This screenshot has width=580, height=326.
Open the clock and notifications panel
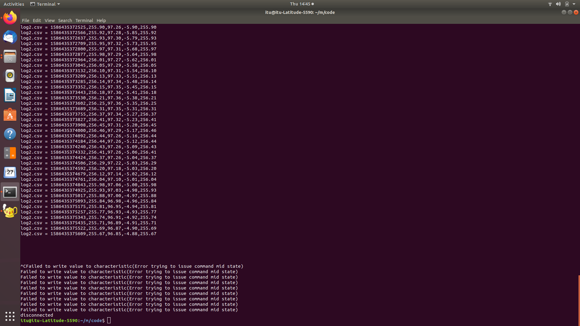point(301,4)
